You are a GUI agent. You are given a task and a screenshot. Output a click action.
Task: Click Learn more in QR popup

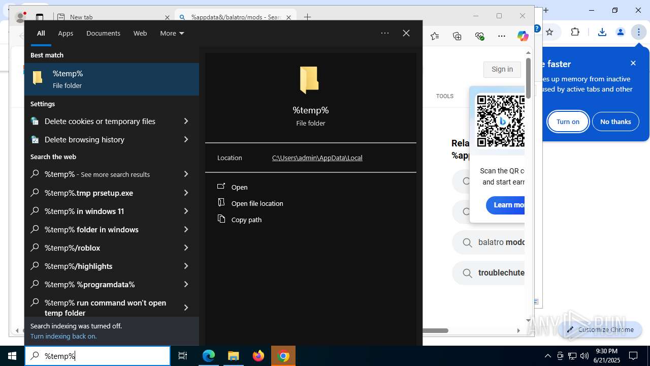coord(505,205)
